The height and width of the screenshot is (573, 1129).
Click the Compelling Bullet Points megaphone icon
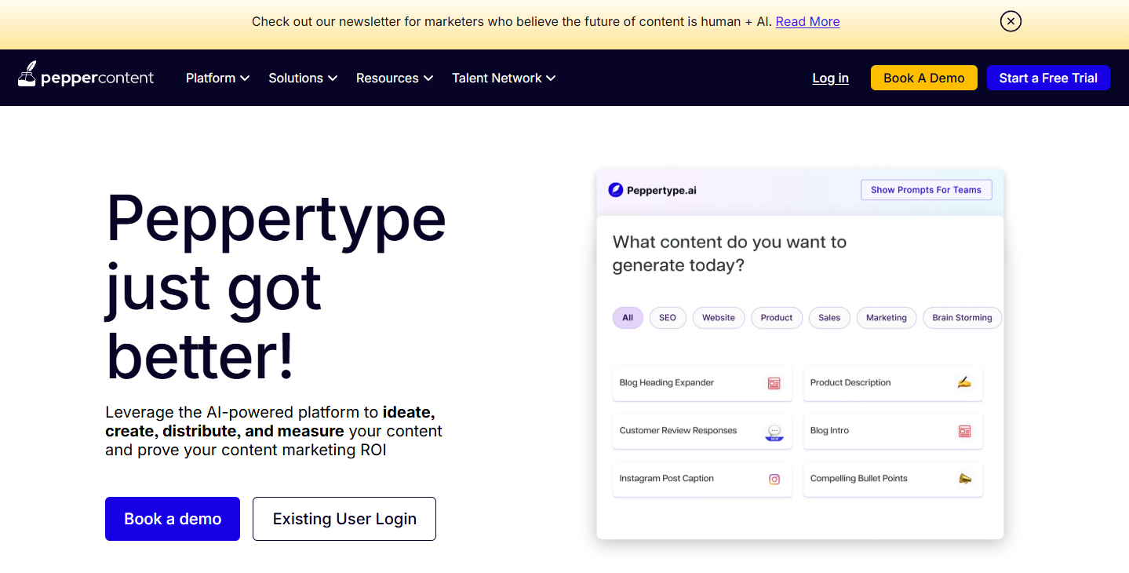coord(964,479)
